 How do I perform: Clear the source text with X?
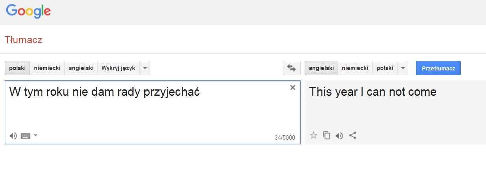click(x=293, y=87)
